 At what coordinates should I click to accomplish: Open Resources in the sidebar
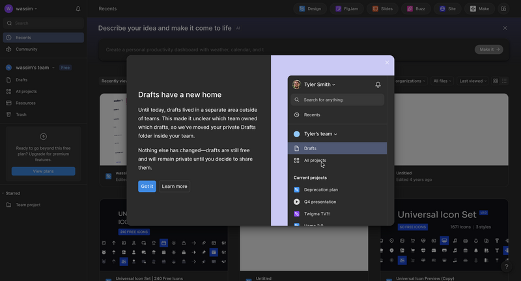click(43, 103)
